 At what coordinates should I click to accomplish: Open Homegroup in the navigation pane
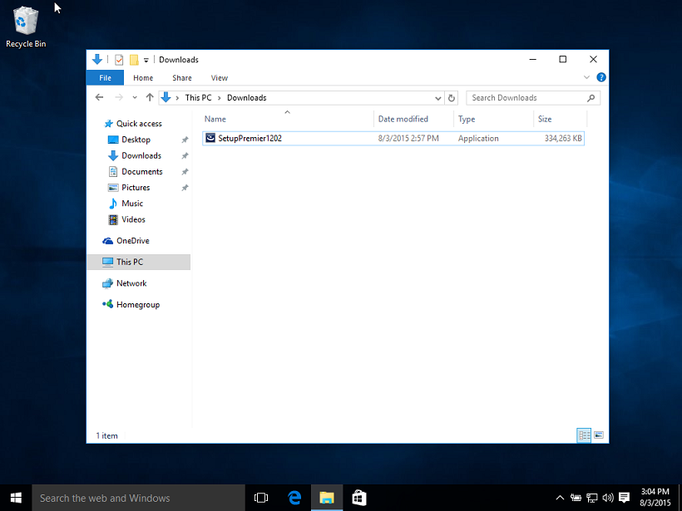pyautogui.click(x=138, y=305)
